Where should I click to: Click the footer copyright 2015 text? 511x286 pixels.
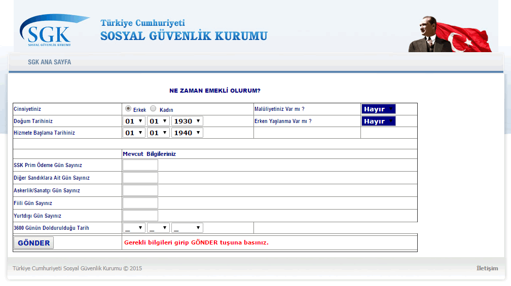point(77,268)
